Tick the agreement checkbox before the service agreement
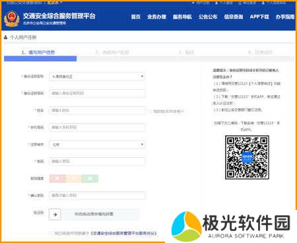 pos(51,233)
